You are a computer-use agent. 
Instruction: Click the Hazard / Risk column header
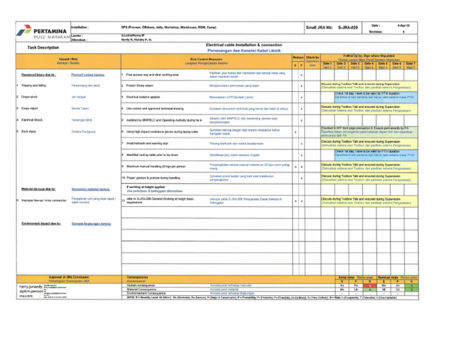click(69, 61)
